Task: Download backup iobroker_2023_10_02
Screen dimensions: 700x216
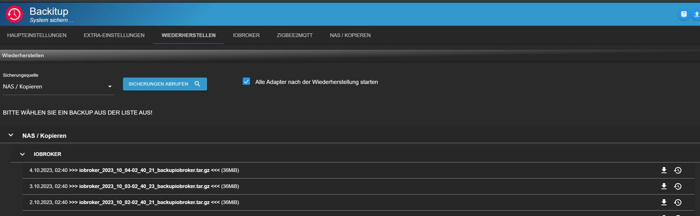Action: coord(663,202)
